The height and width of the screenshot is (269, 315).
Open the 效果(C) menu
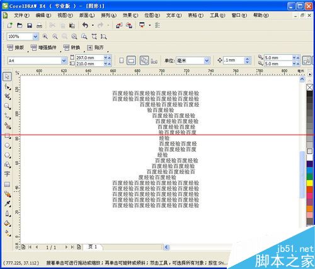tap(130, 15)
